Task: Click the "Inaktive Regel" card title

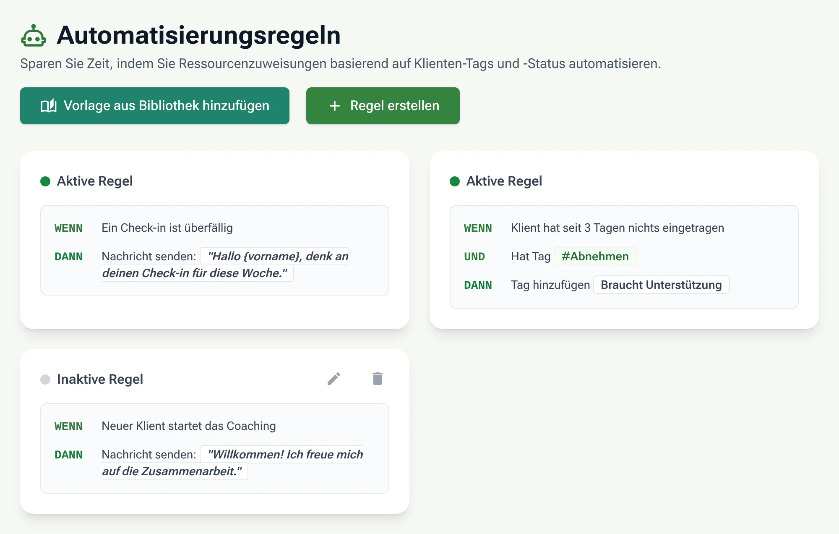Action: (x=100, y=379)
